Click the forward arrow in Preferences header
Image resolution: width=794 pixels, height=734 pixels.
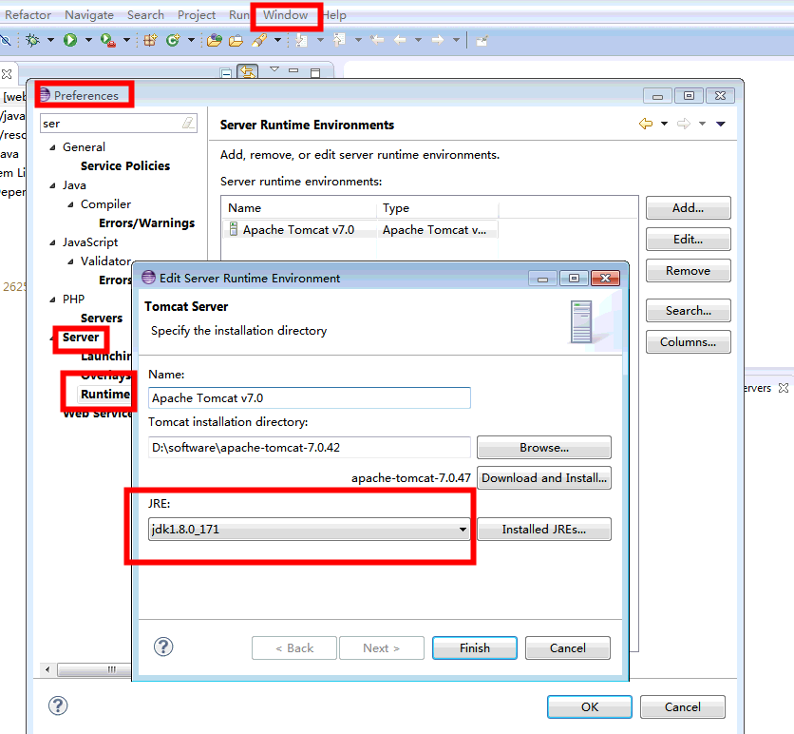684,124
